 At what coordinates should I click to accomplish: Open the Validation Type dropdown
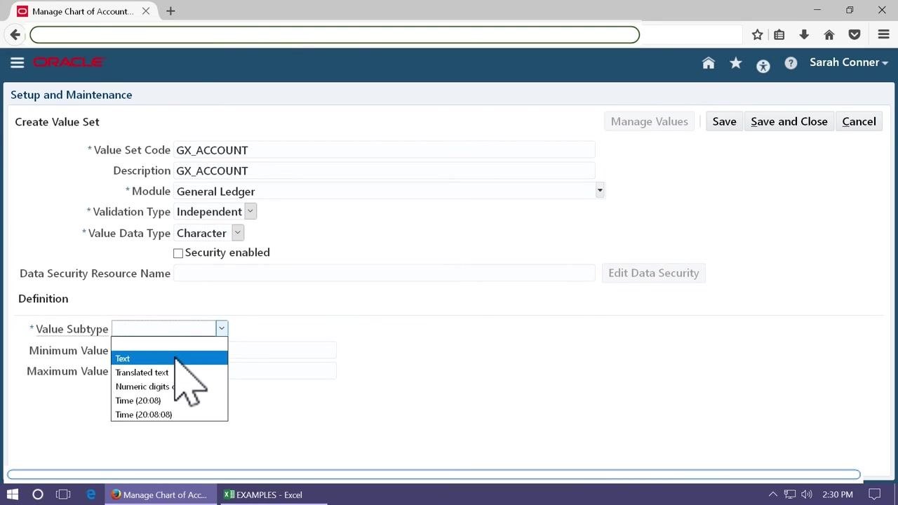250,211
